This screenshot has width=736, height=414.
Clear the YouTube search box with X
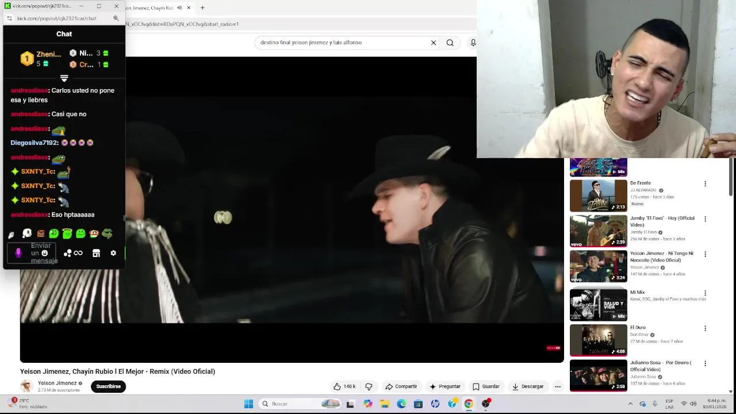[434, 43]
